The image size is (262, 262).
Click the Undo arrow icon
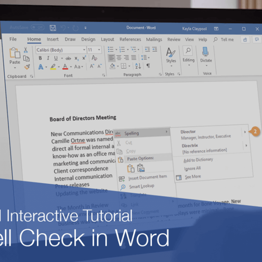[63, 28]
